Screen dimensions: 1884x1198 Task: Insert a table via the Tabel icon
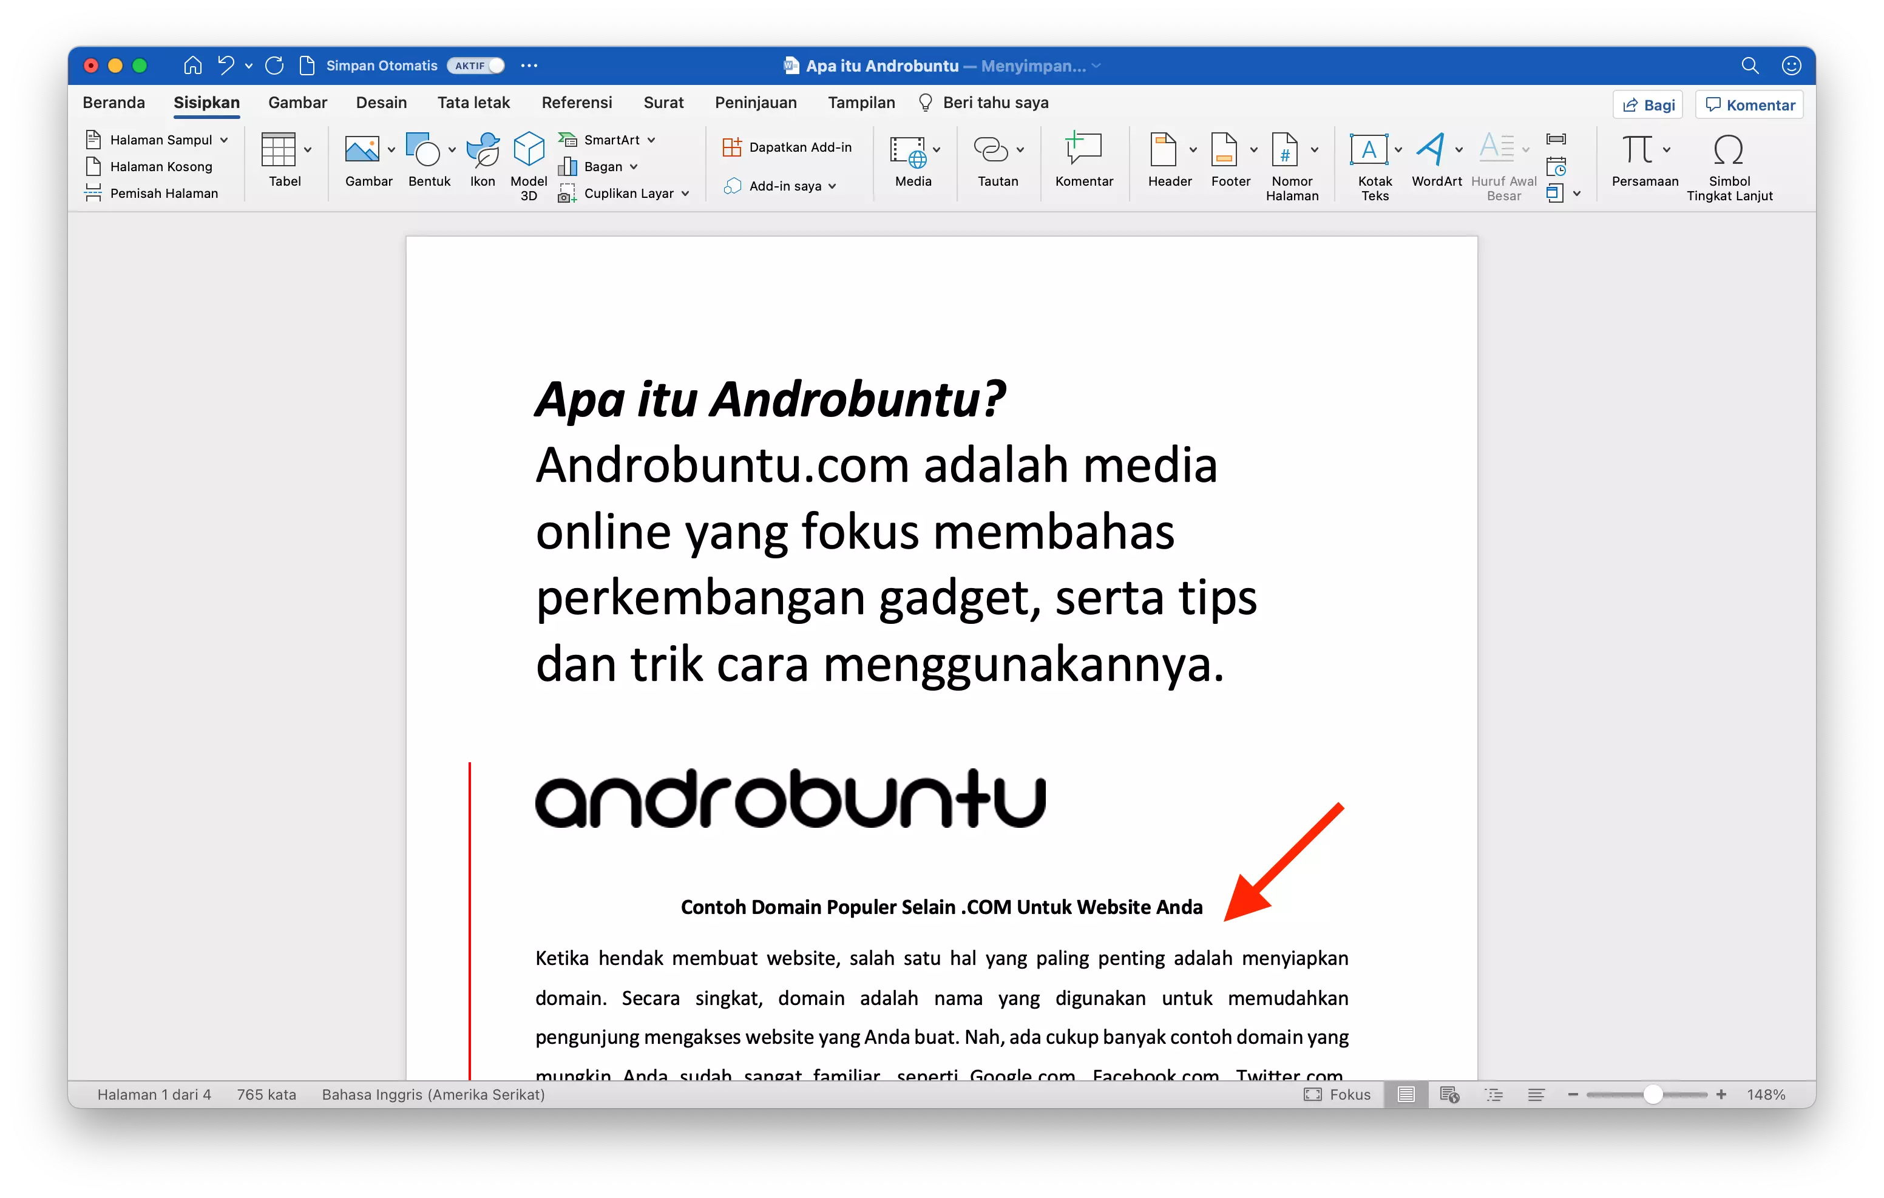[284, 160]
